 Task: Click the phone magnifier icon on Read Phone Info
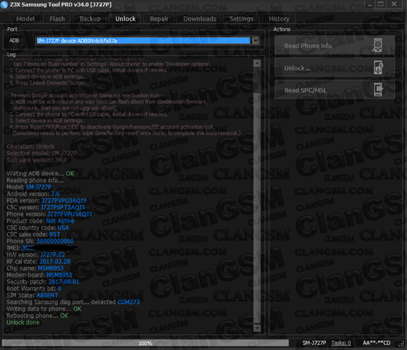(377, 45)
